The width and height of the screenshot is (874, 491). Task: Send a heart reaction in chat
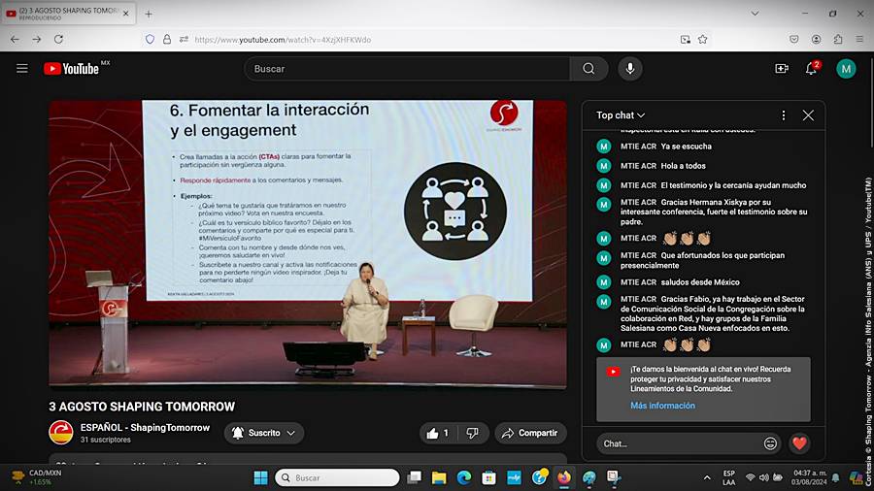click(799, 443)
